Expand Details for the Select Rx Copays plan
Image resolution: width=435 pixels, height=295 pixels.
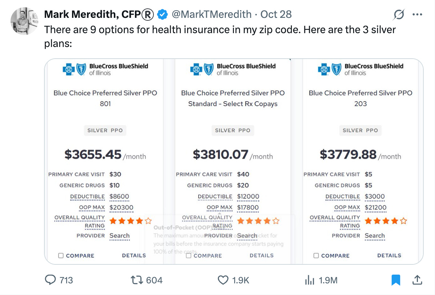pos(262,255)
